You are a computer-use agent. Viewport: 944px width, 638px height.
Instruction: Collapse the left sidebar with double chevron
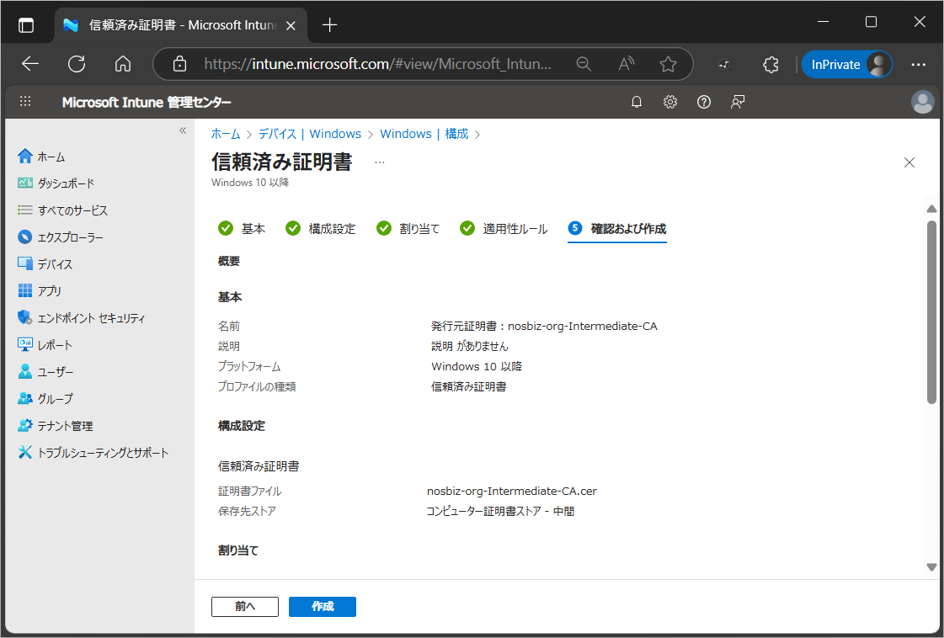tap(183, 130)
